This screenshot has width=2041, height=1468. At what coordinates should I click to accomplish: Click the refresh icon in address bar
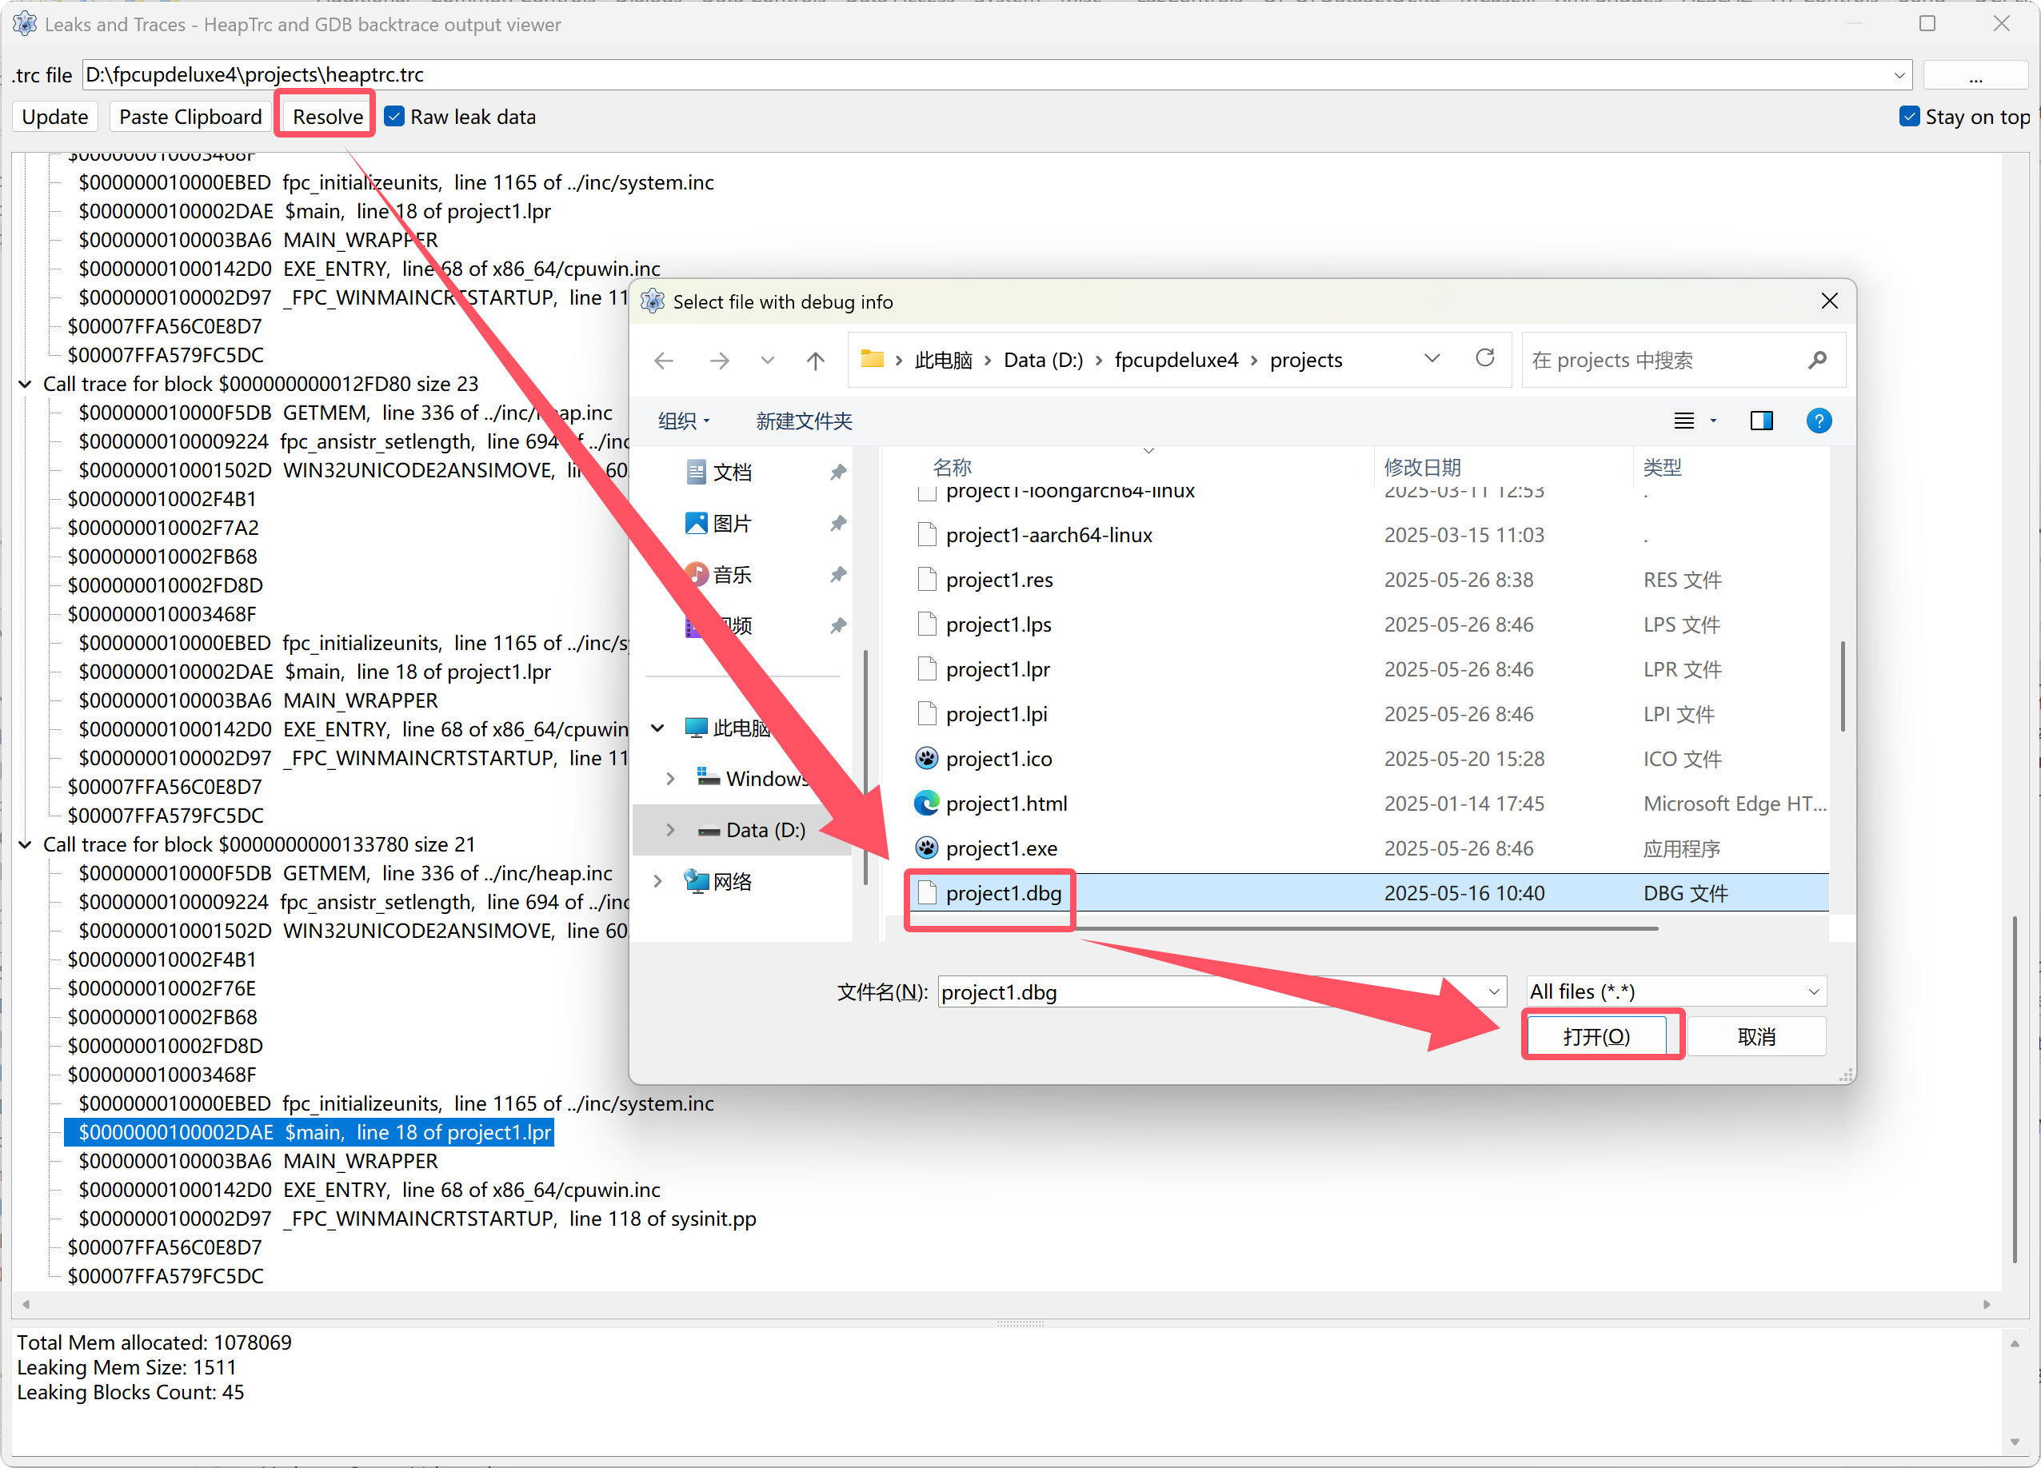click(1485, 359)
